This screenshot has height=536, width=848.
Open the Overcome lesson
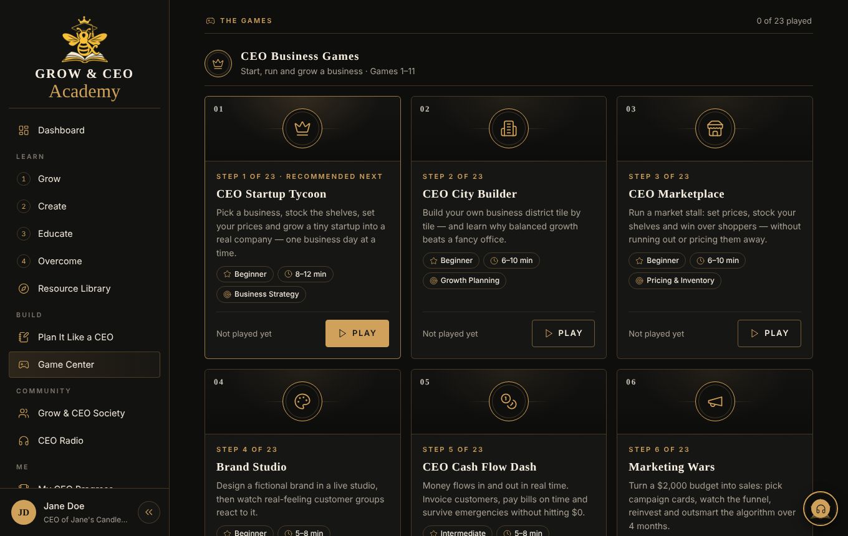click(x=84, y=261)
